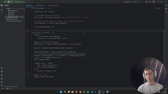Click the warnings indicator in editor corner

click(x=158, y=8)
